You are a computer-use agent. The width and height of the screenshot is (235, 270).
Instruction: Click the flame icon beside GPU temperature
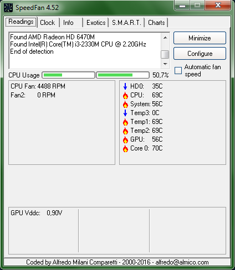[x=125, y=139]
